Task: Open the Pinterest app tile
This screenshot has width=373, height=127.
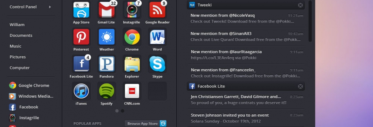Action: pos(81,37)
